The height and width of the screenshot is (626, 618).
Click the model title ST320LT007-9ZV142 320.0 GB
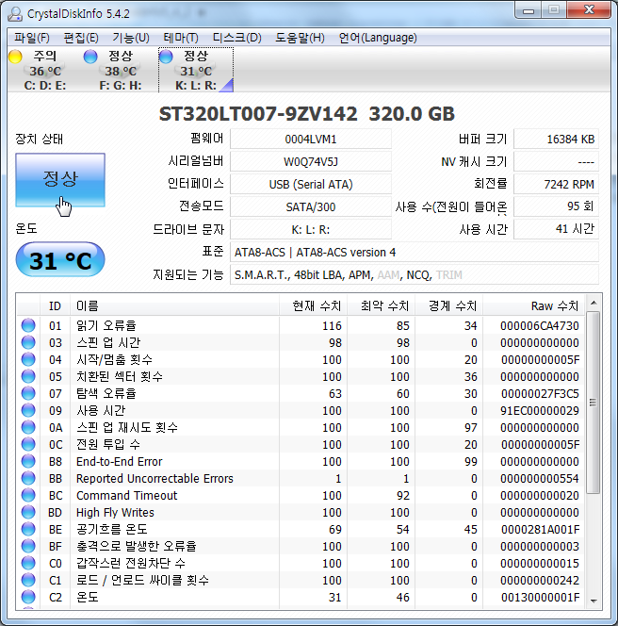[307, 114]
